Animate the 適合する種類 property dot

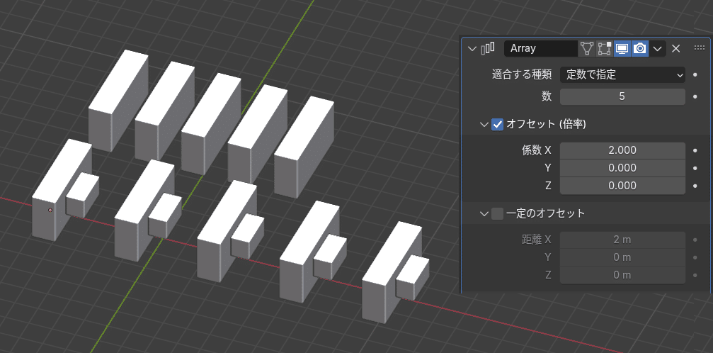[695, 74]
